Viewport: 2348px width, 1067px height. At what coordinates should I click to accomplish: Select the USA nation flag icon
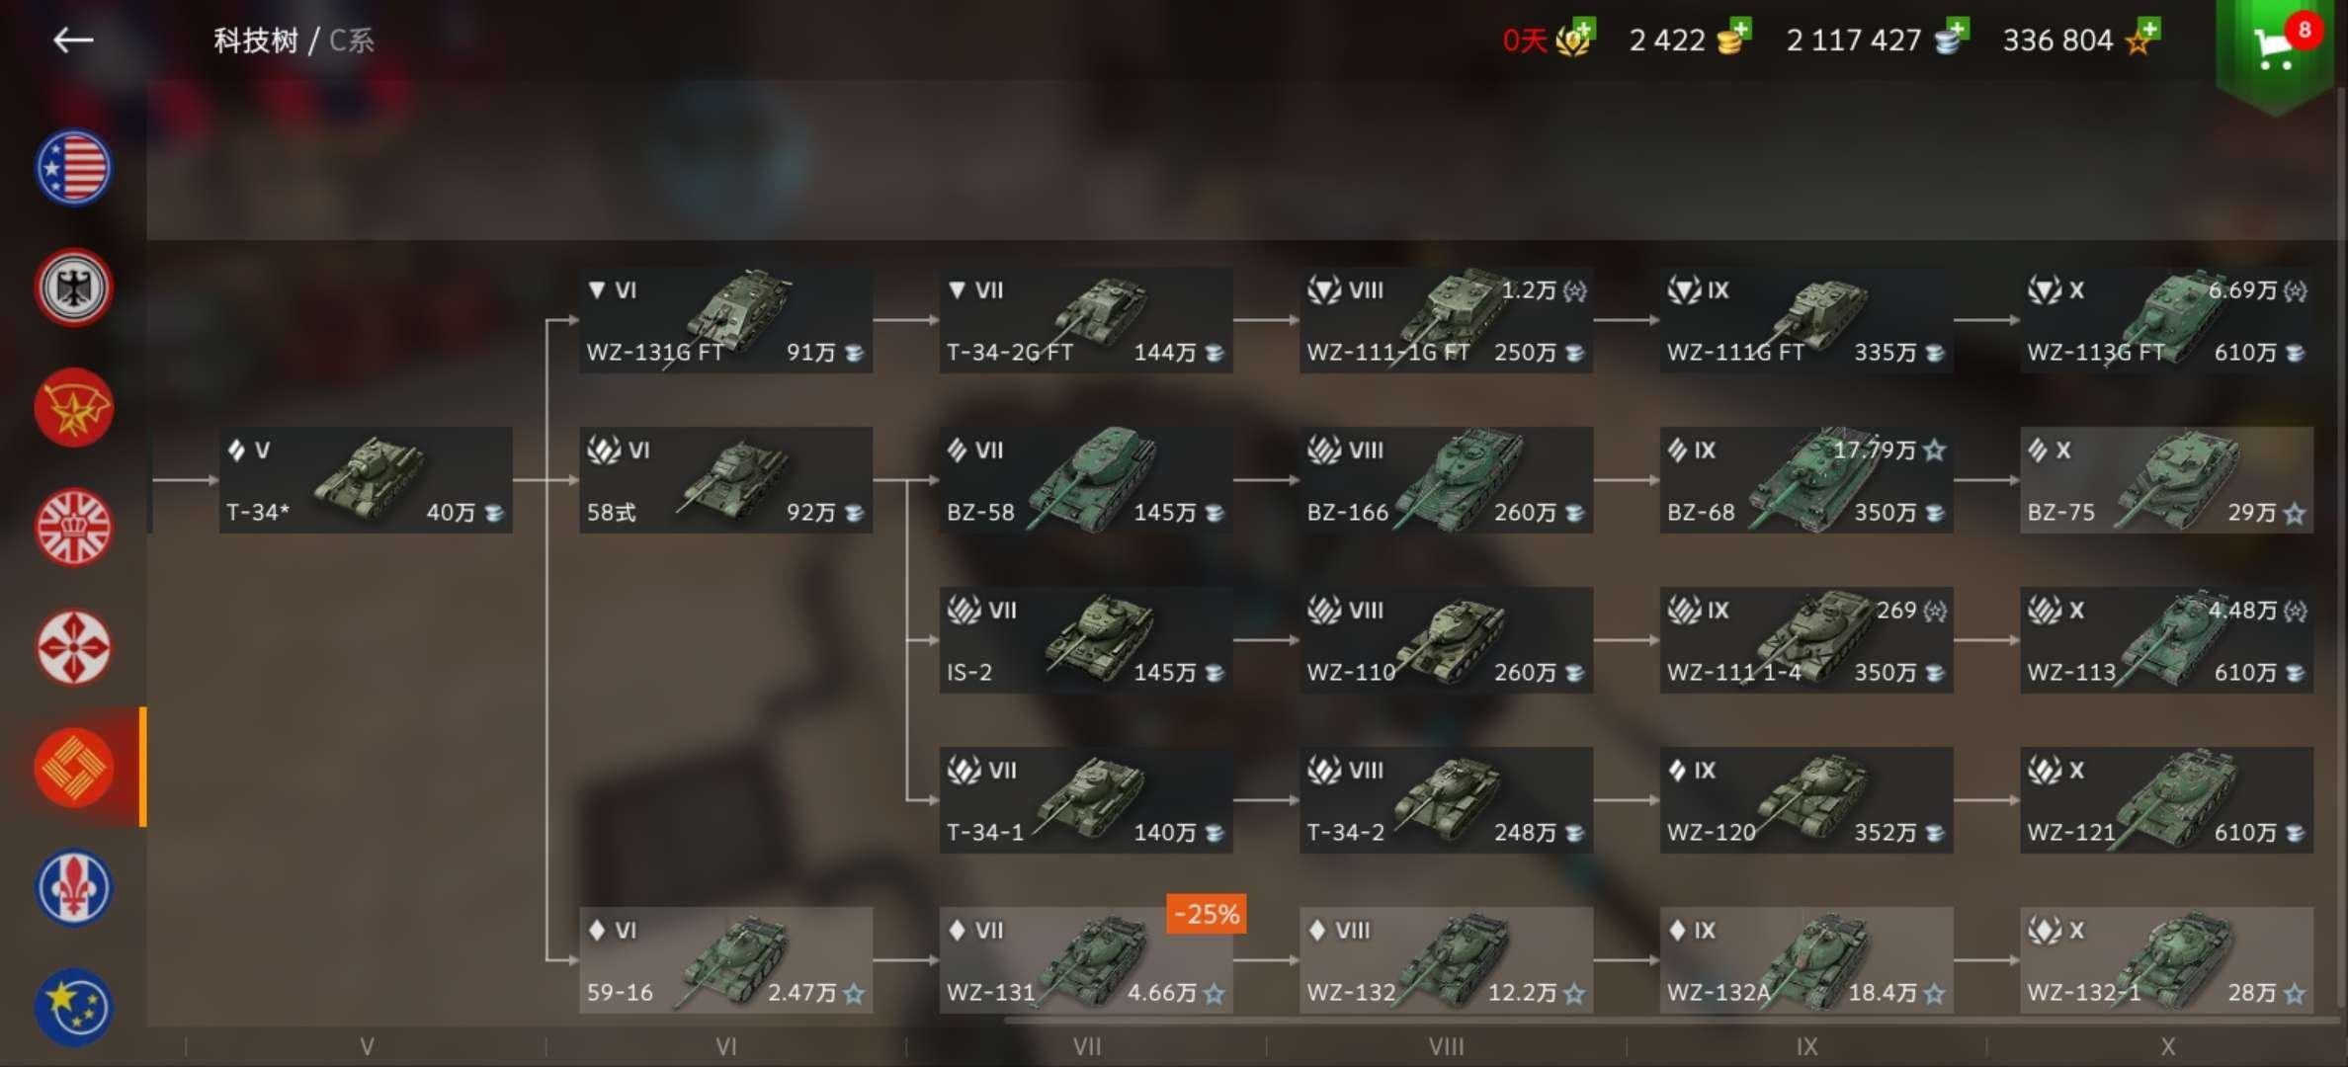[74, 167]
